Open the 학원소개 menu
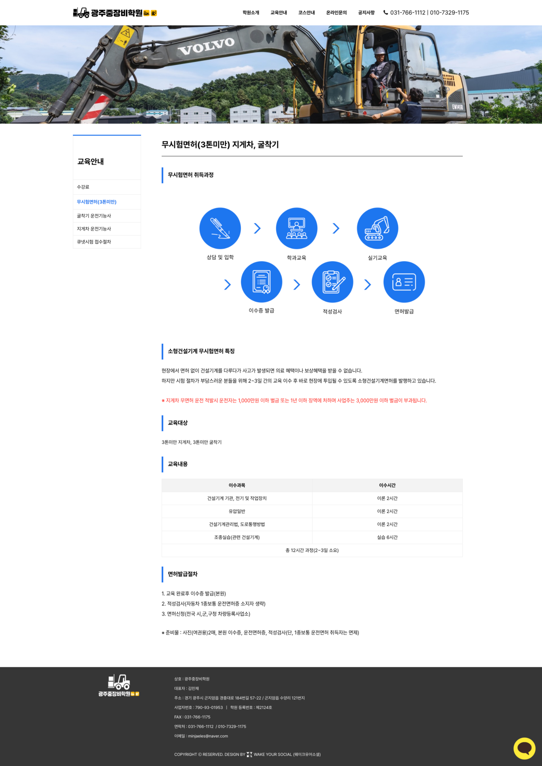The width and height of the screenshot is (542, 766). tap(251, 13)
